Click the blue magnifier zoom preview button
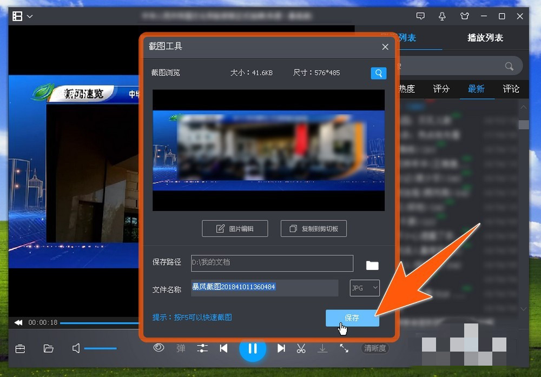 click(x=379, y=73)
